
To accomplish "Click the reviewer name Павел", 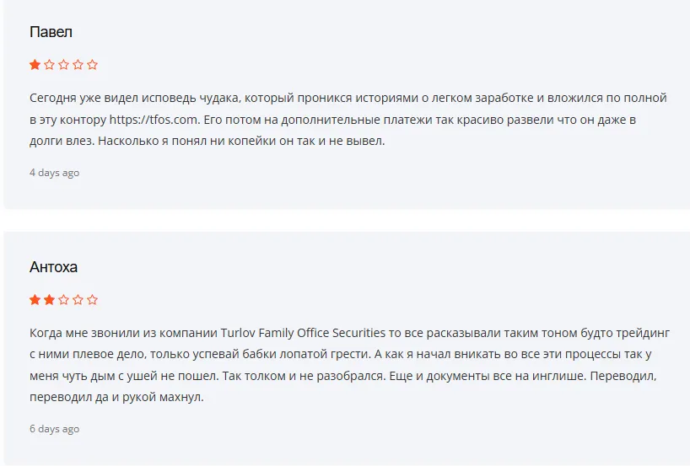I will pyautogui.click(x=51, y=32).
